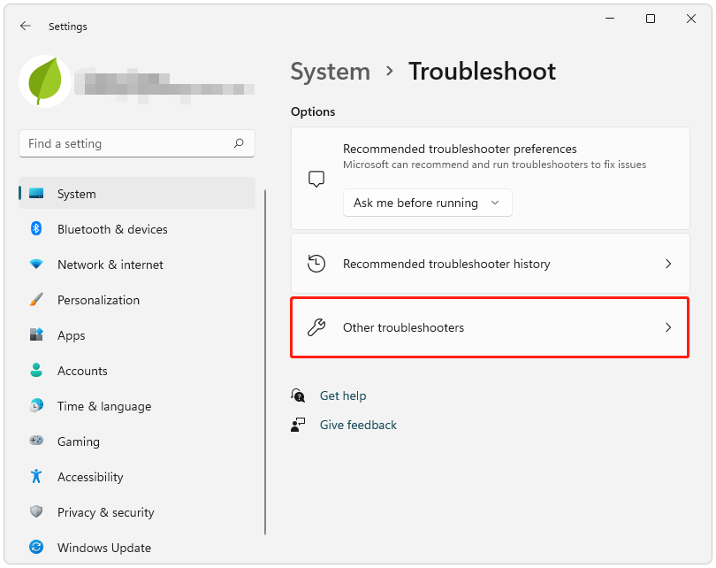Select System in the sidebar
Image resolution: width=716 pixels, height=568 pixels.
point(136,193)
